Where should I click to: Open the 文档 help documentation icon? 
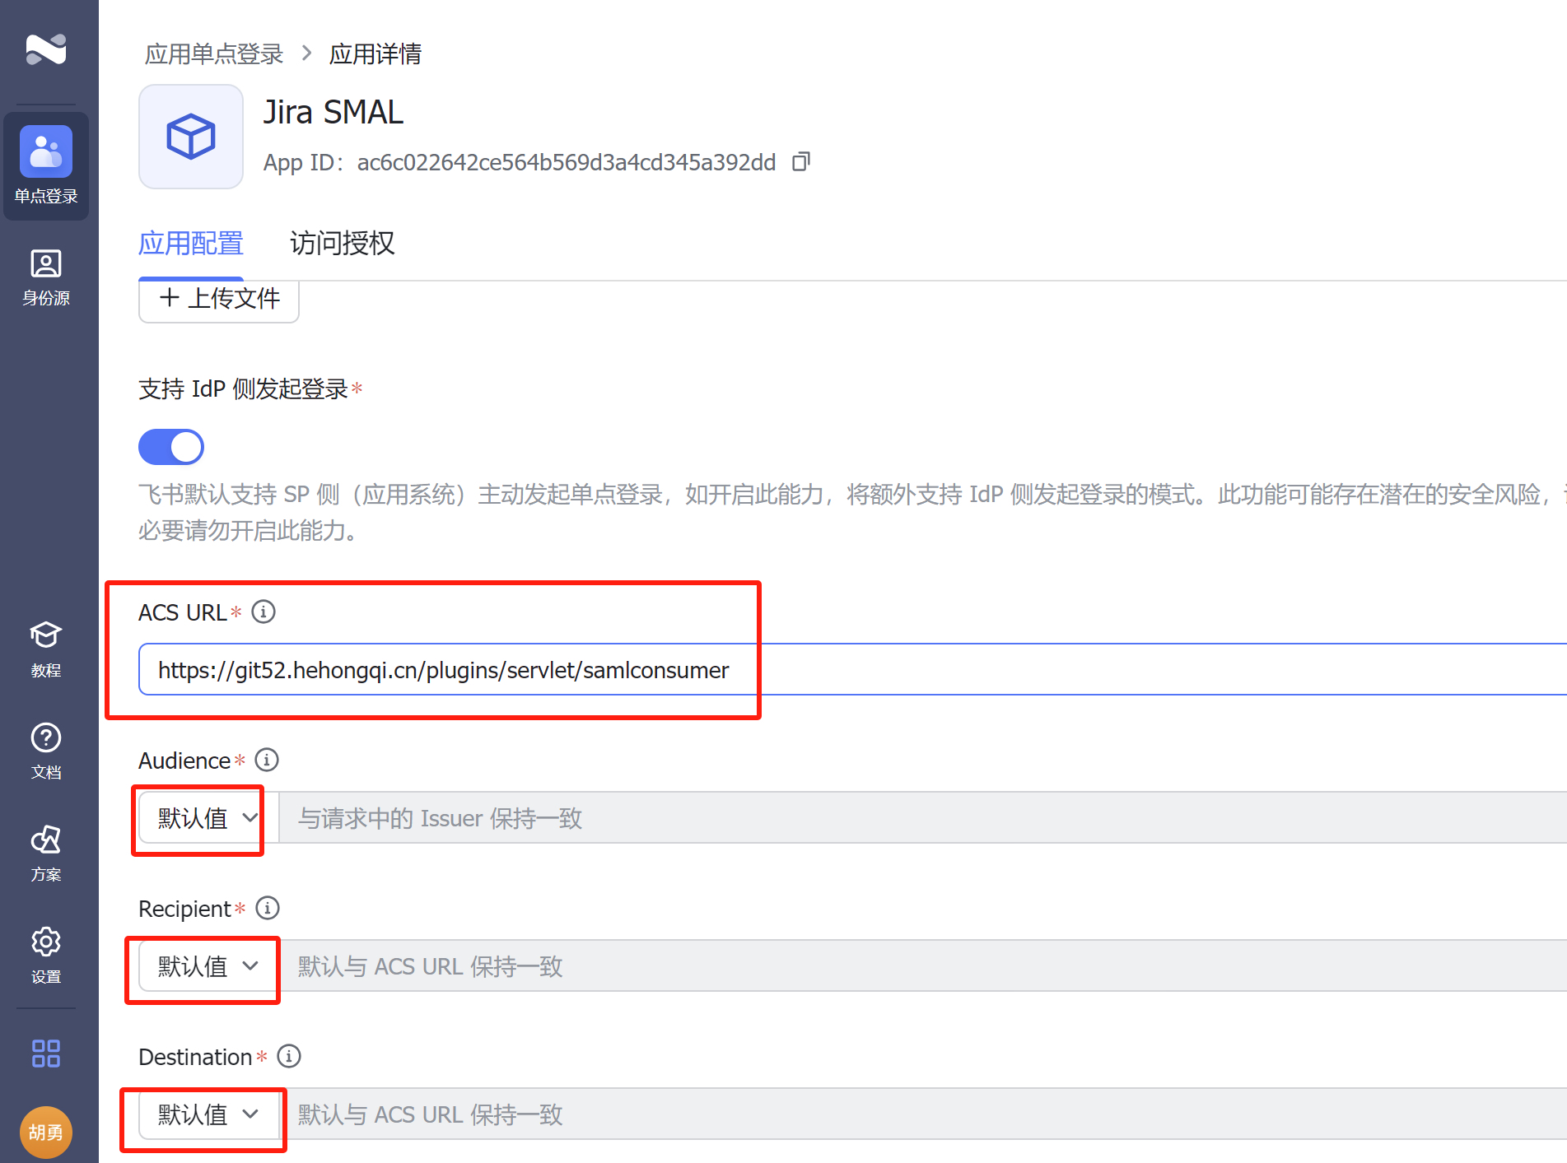pos(46,751)
